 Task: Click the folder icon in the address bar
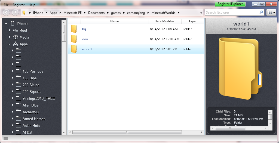tap(24, 13)
